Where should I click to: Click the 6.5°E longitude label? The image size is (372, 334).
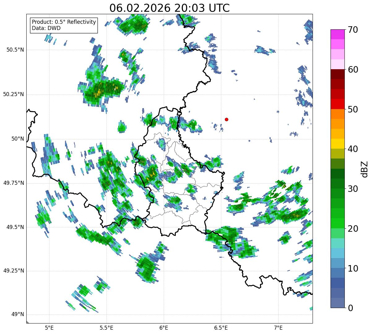[x=221, y=328]
